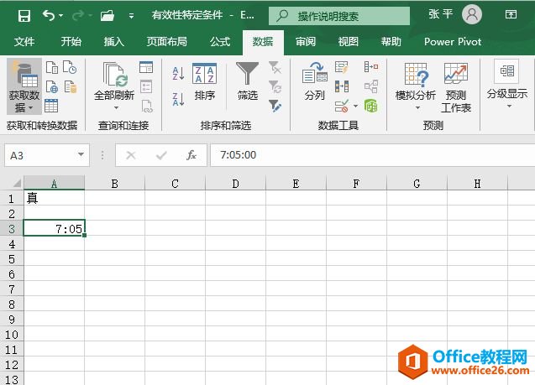Switch to the 开始 tab

point(71,42)
